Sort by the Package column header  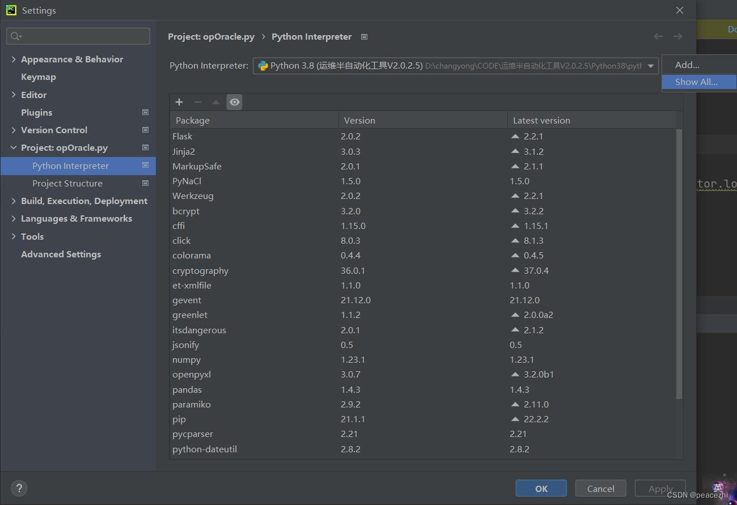(x=254, y=120)
